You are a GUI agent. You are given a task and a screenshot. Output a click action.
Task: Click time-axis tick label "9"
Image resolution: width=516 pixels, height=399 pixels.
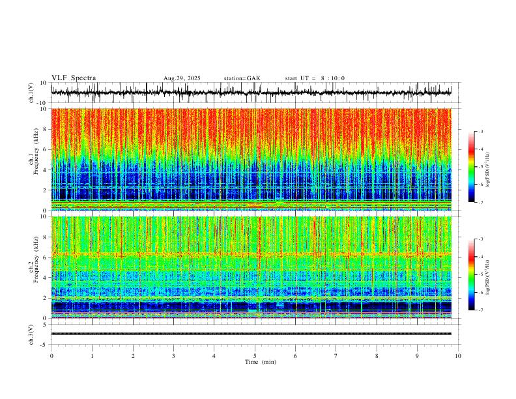pos(417,356)
